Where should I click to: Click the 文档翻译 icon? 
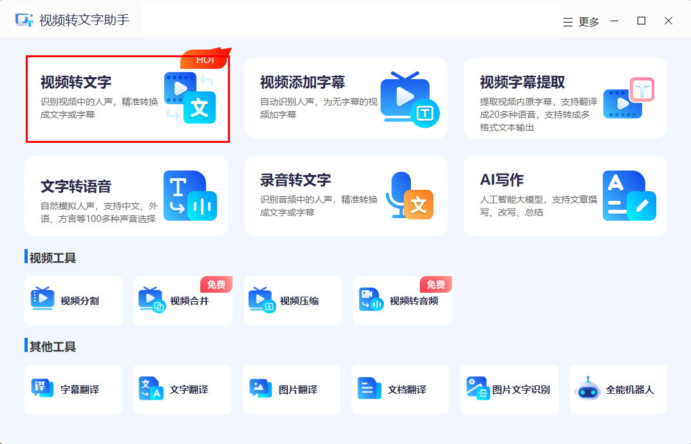(369, 388)
